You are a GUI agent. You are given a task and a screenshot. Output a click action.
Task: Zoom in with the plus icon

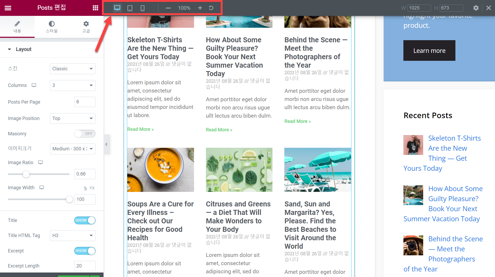pyautogui.click(x=200, y=8)
